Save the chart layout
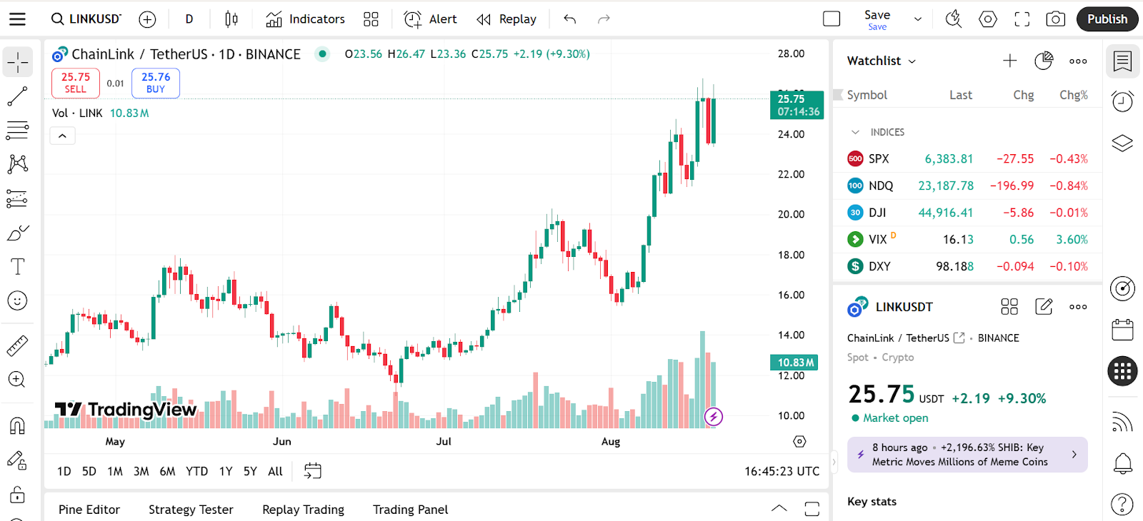Image resolution: width=1143 pixels, height=521 pixels. pos(877,19)
